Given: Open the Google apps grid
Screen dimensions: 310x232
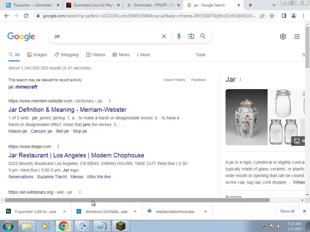Looking at the screenshot, I should (x=297, y=37).
